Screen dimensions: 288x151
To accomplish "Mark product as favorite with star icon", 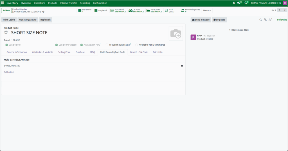I will [x=6, y=33].
